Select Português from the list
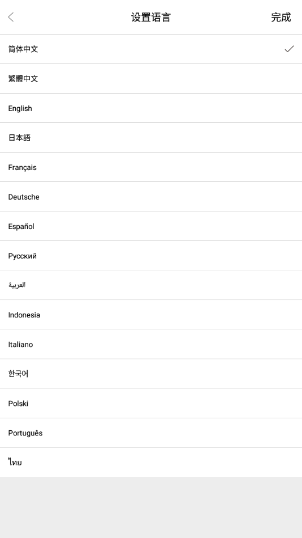Screen dimensions: 302x538 pos(151,433)
